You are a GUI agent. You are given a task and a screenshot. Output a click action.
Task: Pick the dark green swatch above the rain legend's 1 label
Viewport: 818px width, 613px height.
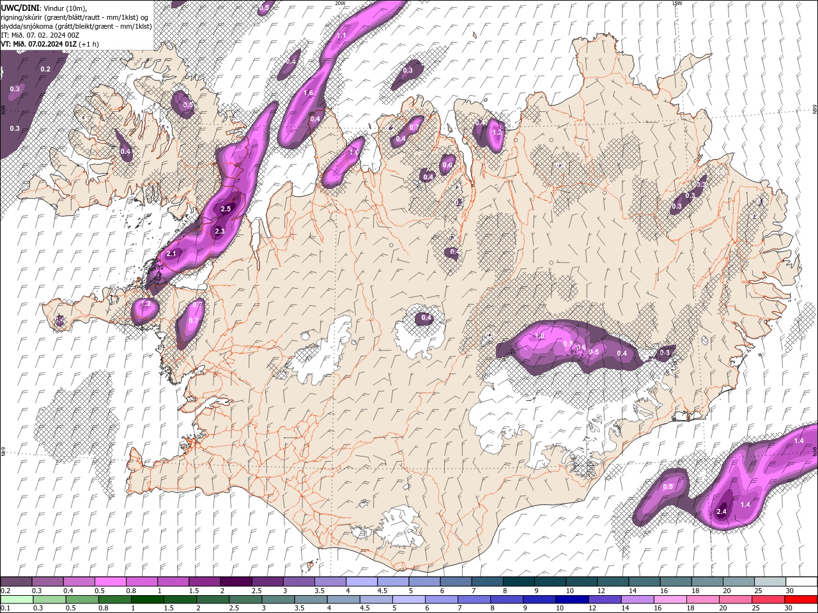click(146, 599)
